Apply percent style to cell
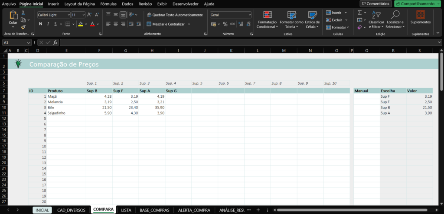This screenshot has width=444, height=214. [225, 24]
